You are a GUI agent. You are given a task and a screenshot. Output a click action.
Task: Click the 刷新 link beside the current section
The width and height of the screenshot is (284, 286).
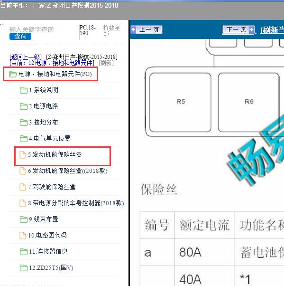[106, 63]
